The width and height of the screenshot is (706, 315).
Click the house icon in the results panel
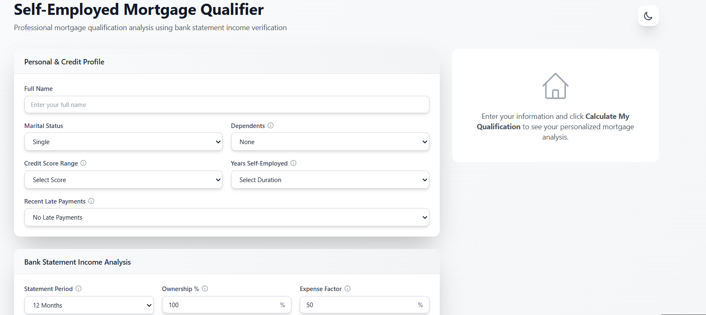coord(556,86)
